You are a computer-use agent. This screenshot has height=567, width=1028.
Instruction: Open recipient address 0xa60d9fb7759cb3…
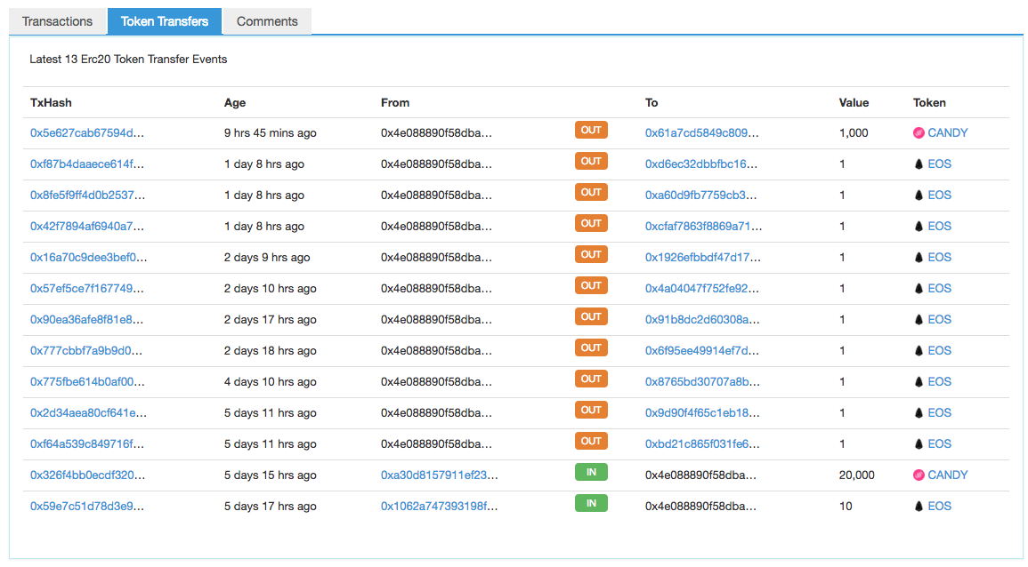[700, 196]
